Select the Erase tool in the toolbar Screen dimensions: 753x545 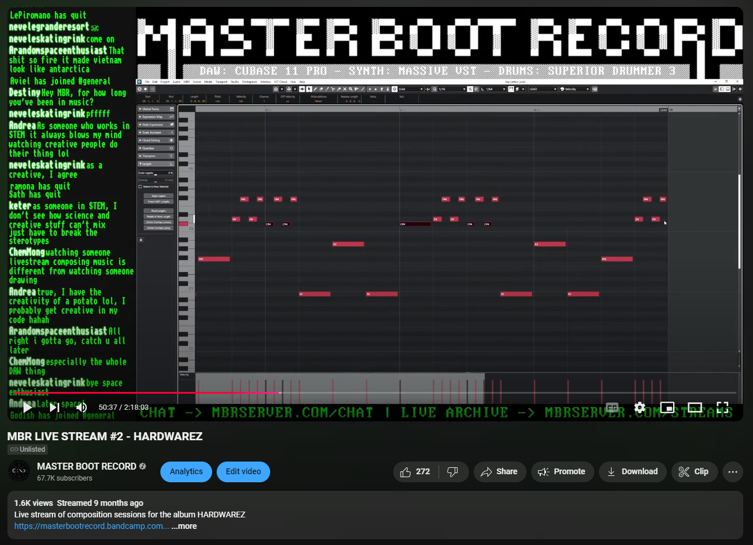(x=321, y=89)
